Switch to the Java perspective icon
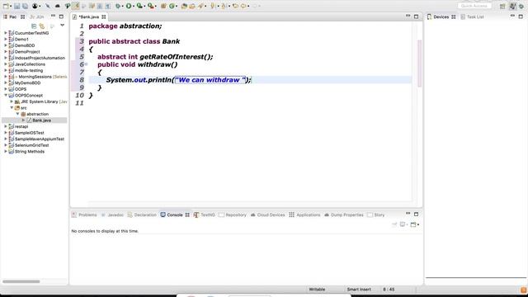528x297 pixels. (x=512, y=6)
